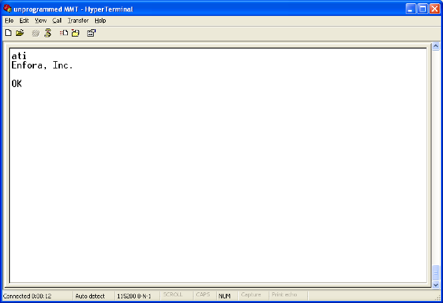Click the scrollbar down arrow
Screen dimensions: 443x303
coord(436,284)
